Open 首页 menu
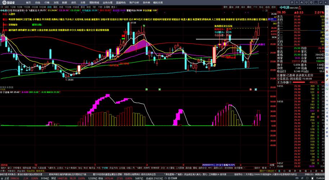This screenshot has height=180, width=329. (28, 3)
